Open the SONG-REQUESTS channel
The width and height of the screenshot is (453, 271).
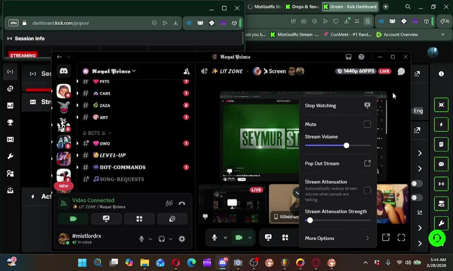pos(135,179)
